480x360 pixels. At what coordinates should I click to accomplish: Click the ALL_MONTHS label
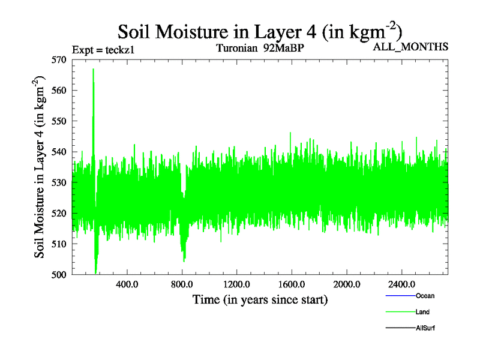[410, 47]
